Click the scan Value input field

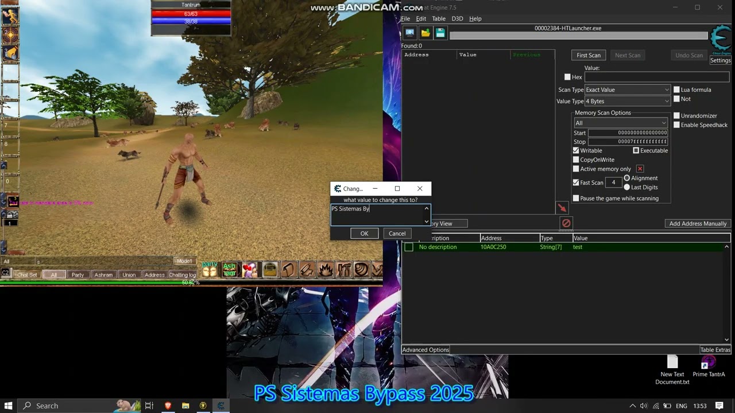click(x=656, y=77)
